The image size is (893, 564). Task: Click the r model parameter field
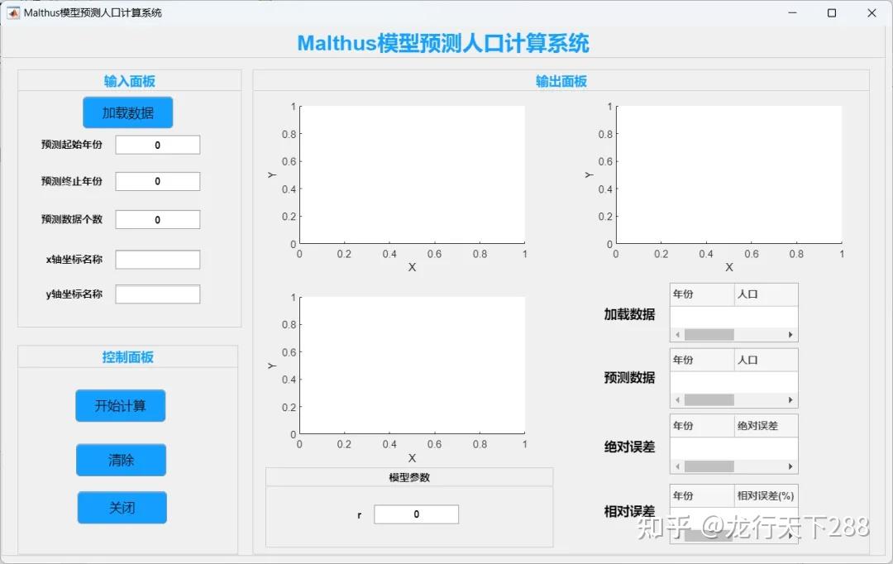[416, 514]
